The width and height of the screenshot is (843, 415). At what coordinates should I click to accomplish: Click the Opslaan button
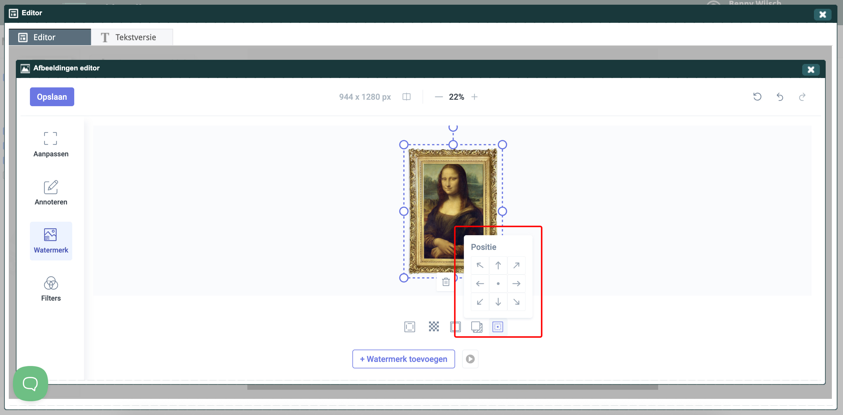pyautogui.click(x=52, y=97)
